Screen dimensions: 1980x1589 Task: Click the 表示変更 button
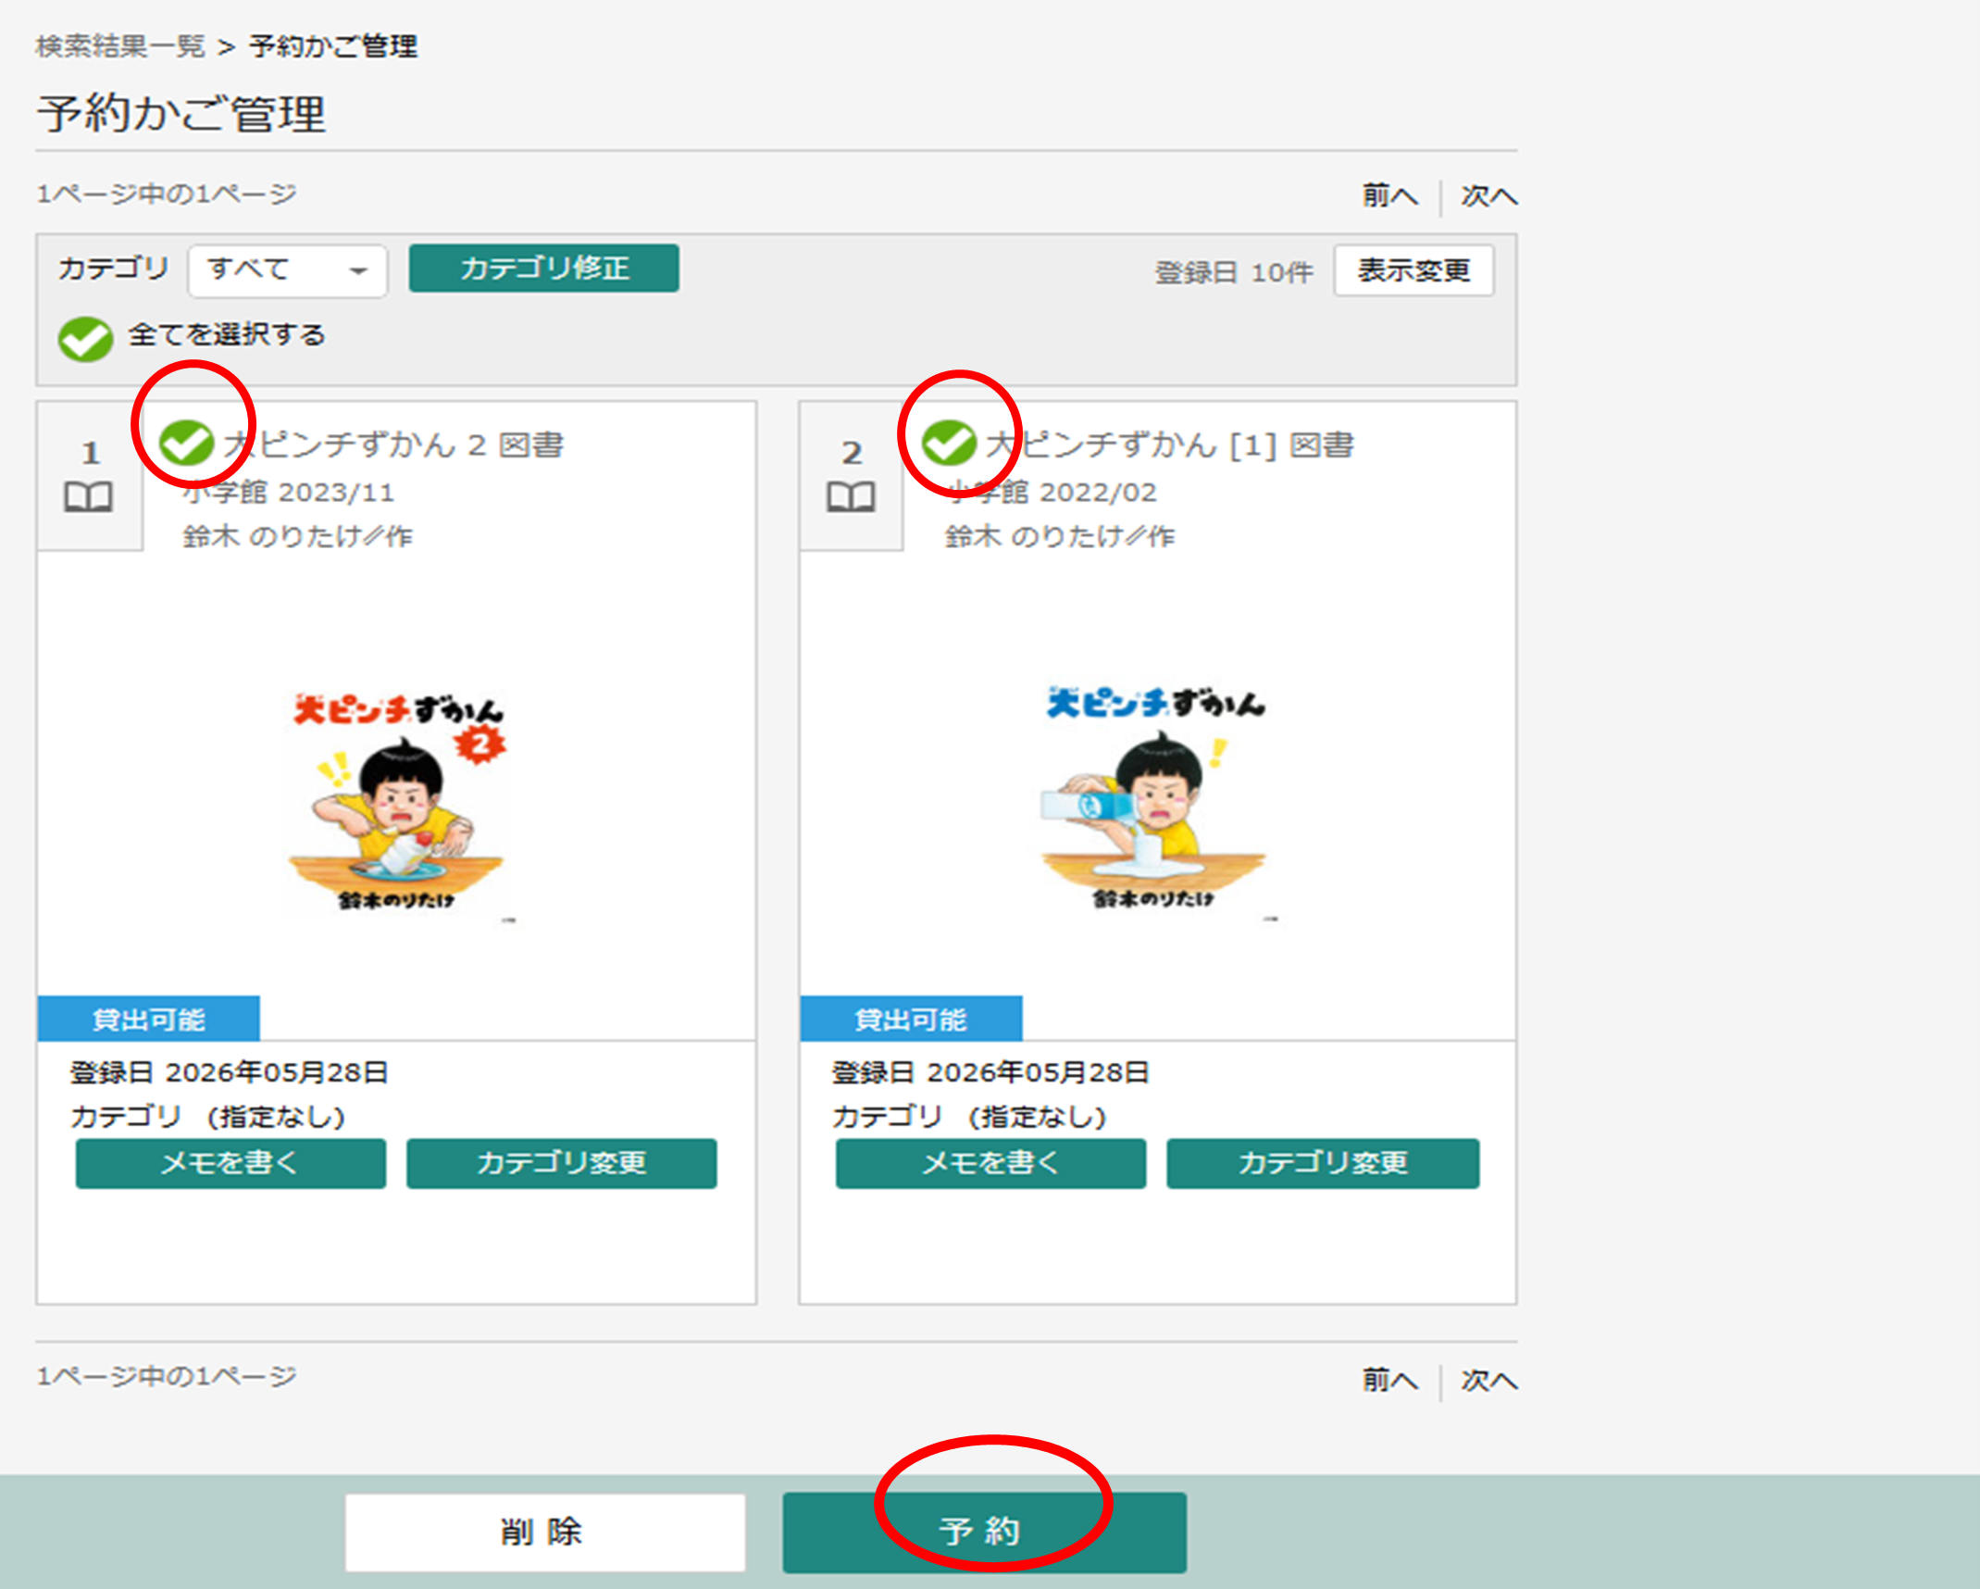coord(1413,270)
